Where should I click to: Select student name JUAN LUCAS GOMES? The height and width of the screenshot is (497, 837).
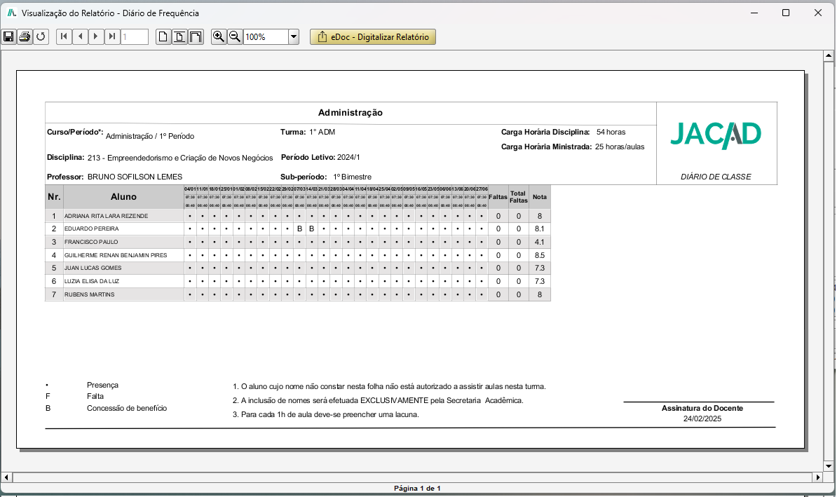coord(93,268)
